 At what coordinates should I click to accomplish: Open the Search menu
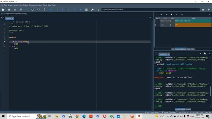click(10, 5)
